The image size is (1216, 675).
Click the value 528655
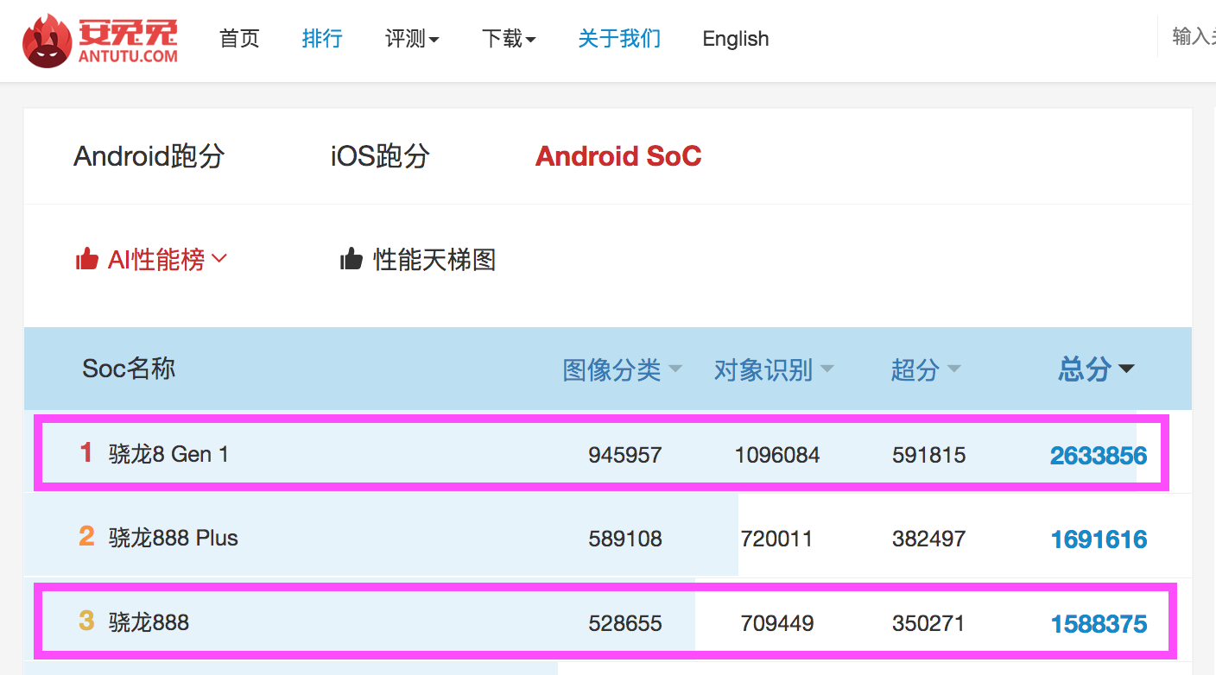625,623
